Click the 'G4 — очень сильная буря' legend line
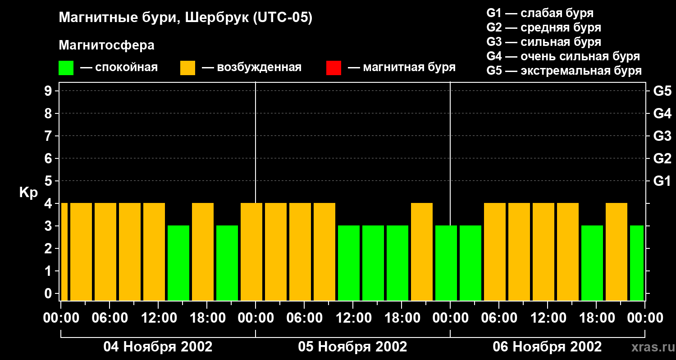The image size is (676, 360). click(563, 56)
